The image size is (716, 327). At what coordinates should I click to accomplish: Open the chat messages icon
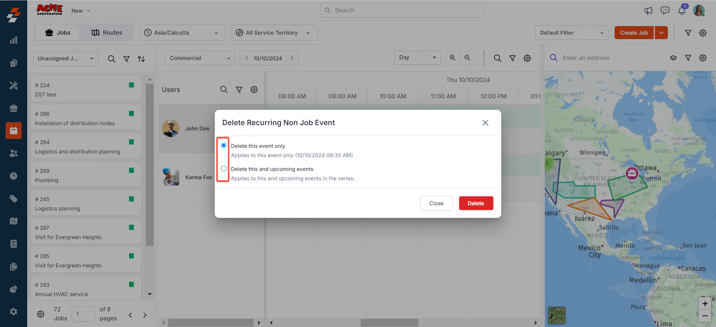click(x=665, y=10)
